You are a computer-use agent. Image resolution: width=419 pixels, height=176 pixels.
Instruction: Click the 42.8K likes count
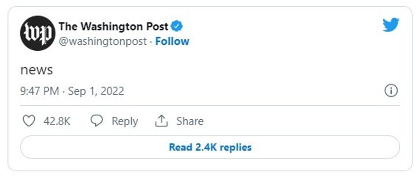(57, 121)
